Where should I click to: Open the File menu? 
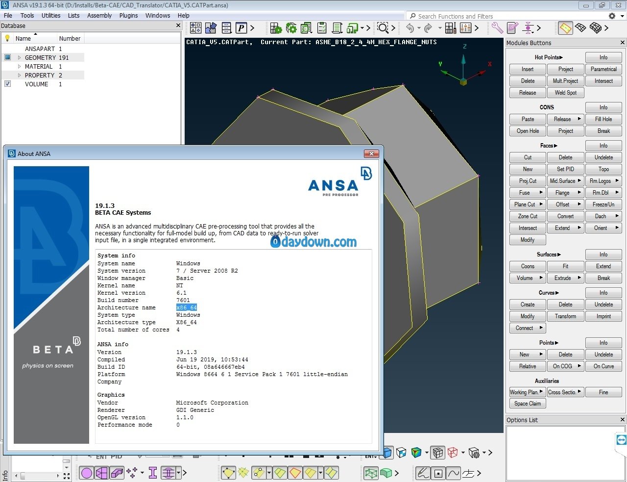click(8, 16)
